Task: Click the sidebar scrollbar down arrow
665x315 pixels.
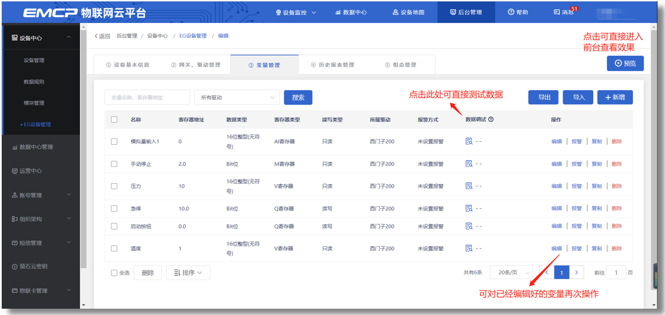Action: [83, 305]
